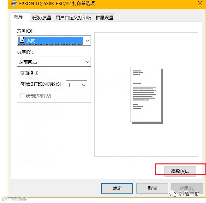
Task: Click the 方向(O): label
Action: [x=25, y=31]
